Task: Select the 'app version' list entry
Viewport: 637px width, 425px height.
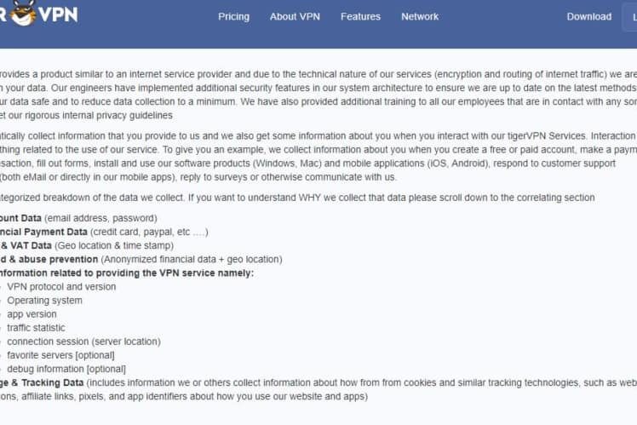Action: 32,314
